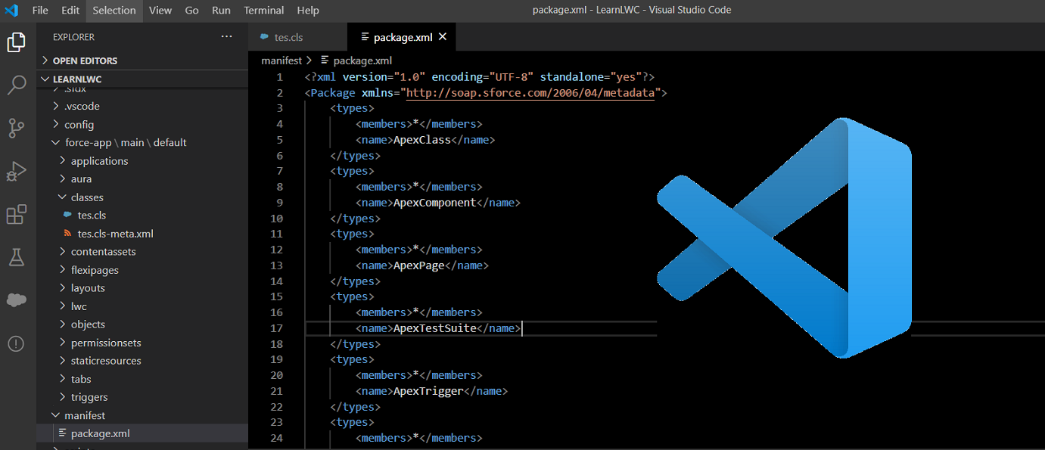Open the Search view icon
The height and width of the screenshot is (450, 1045).
pyautogui.click(x=16, y=85)
